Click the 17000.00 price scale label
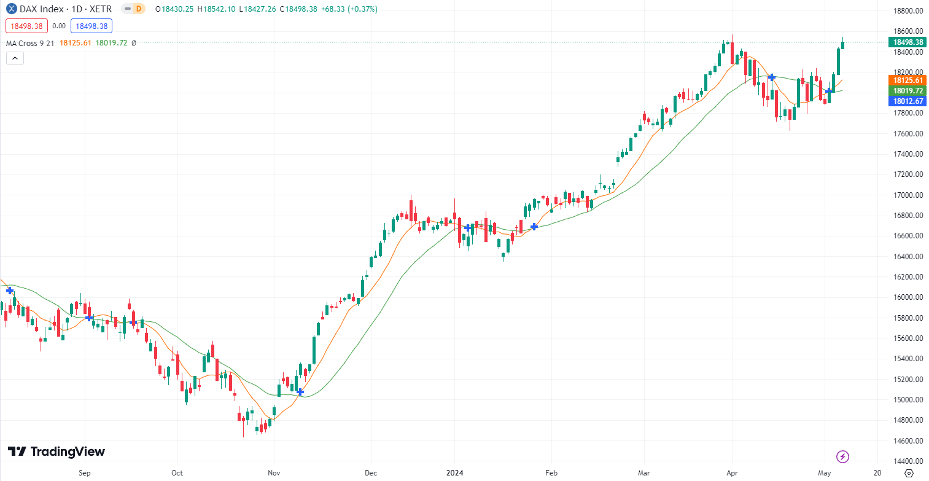 [908, 195]
